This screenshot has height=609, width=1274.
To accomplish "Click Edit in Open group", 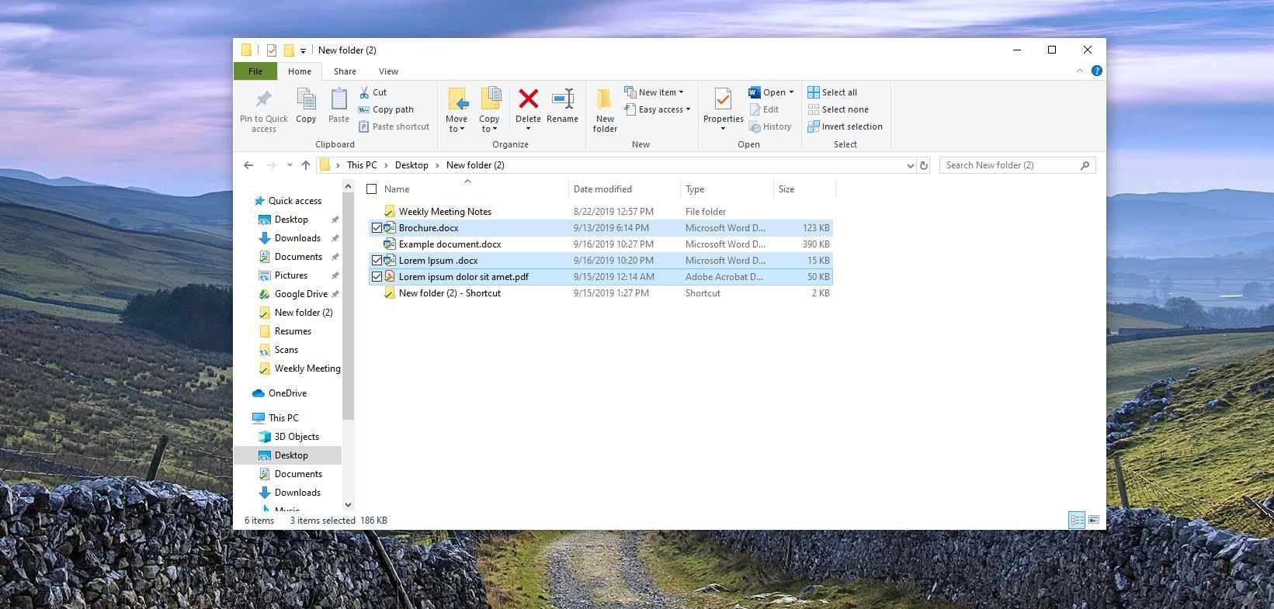I will pyautogui.click(x=764, y=109).
